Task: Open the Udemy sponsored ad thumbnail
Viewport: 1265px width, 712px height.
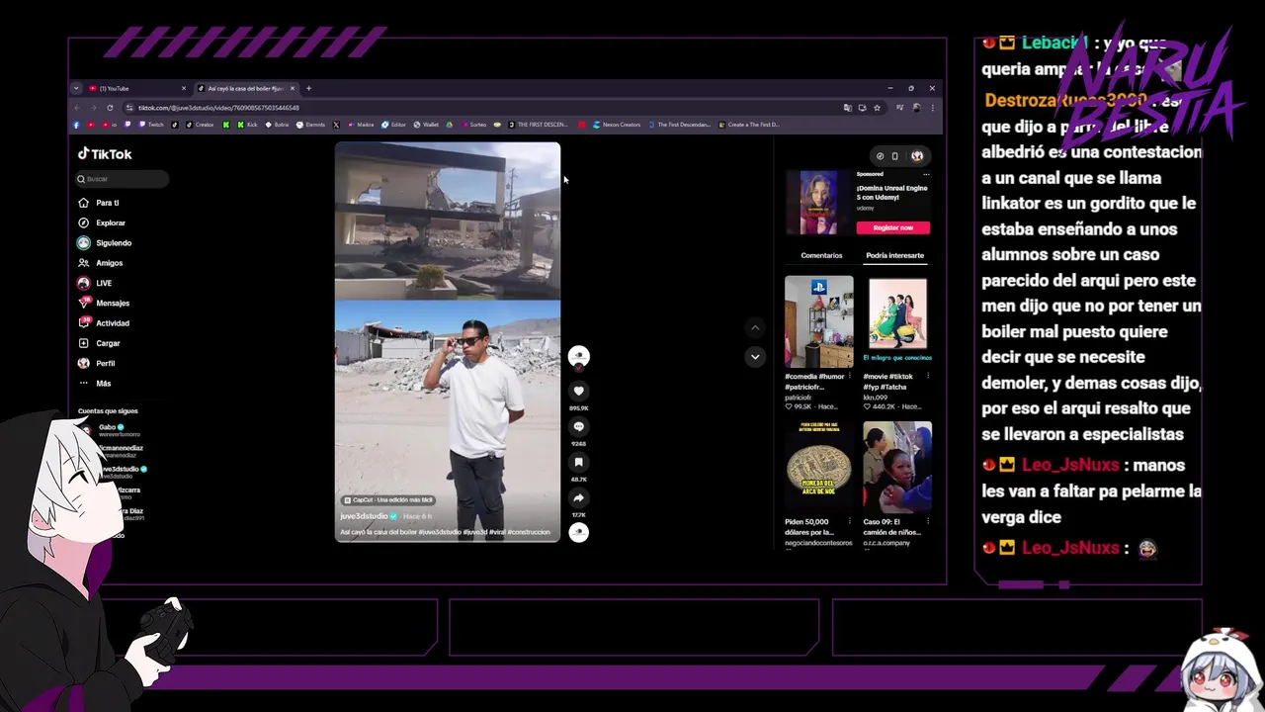Action: (818, 203)
